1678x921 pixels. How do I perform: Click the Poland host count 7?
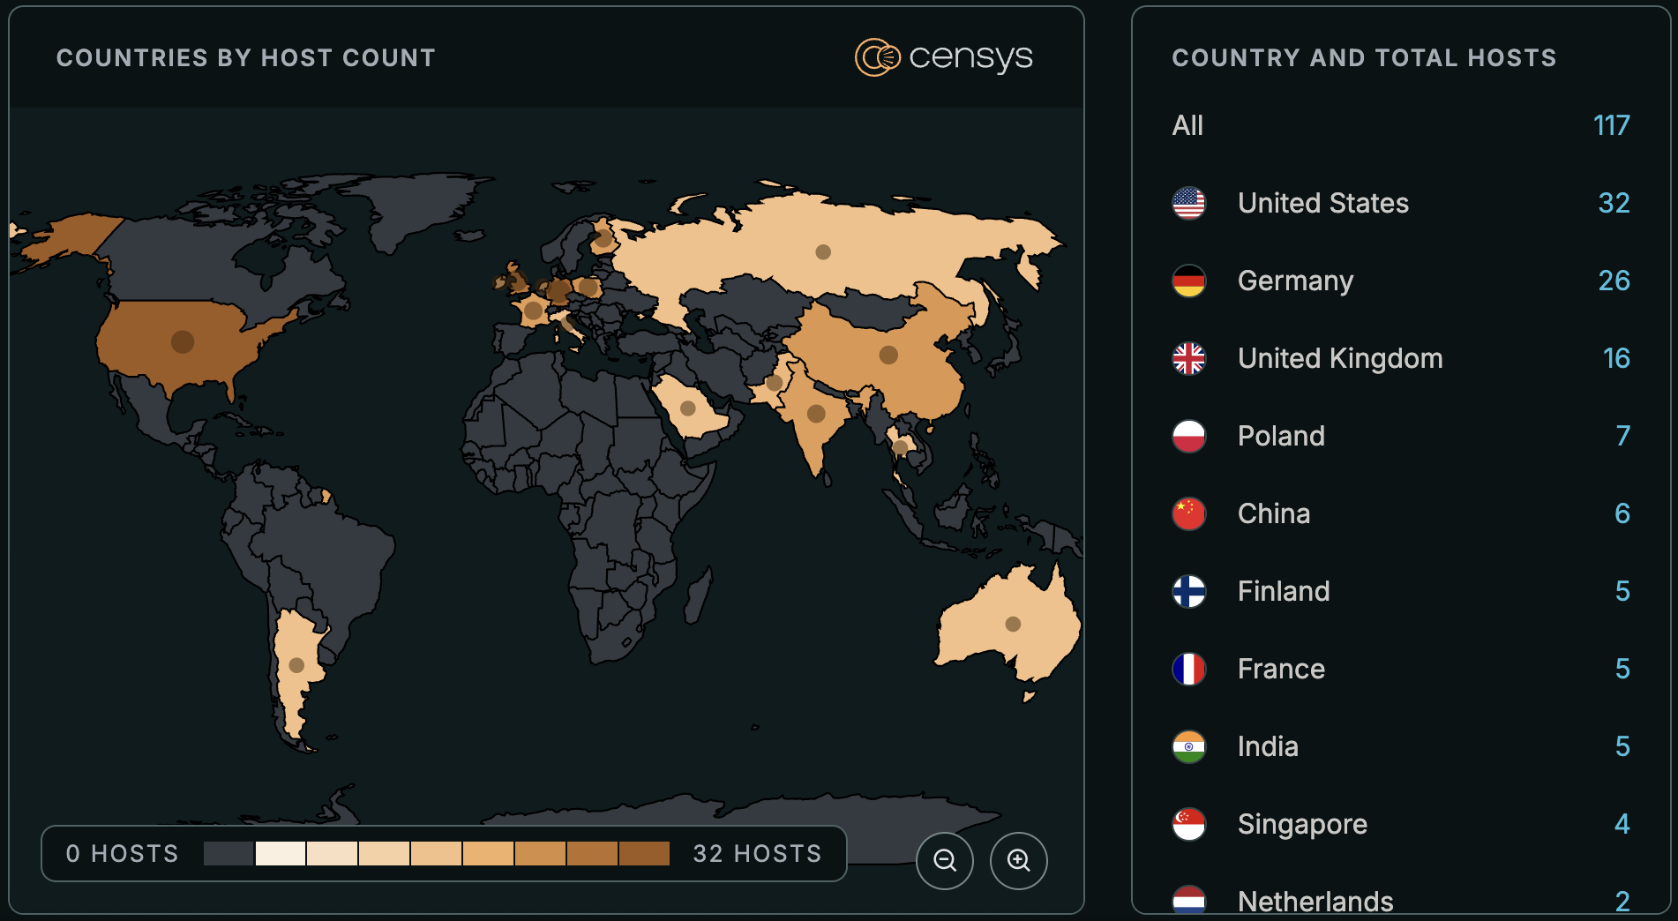[1623, 436]
